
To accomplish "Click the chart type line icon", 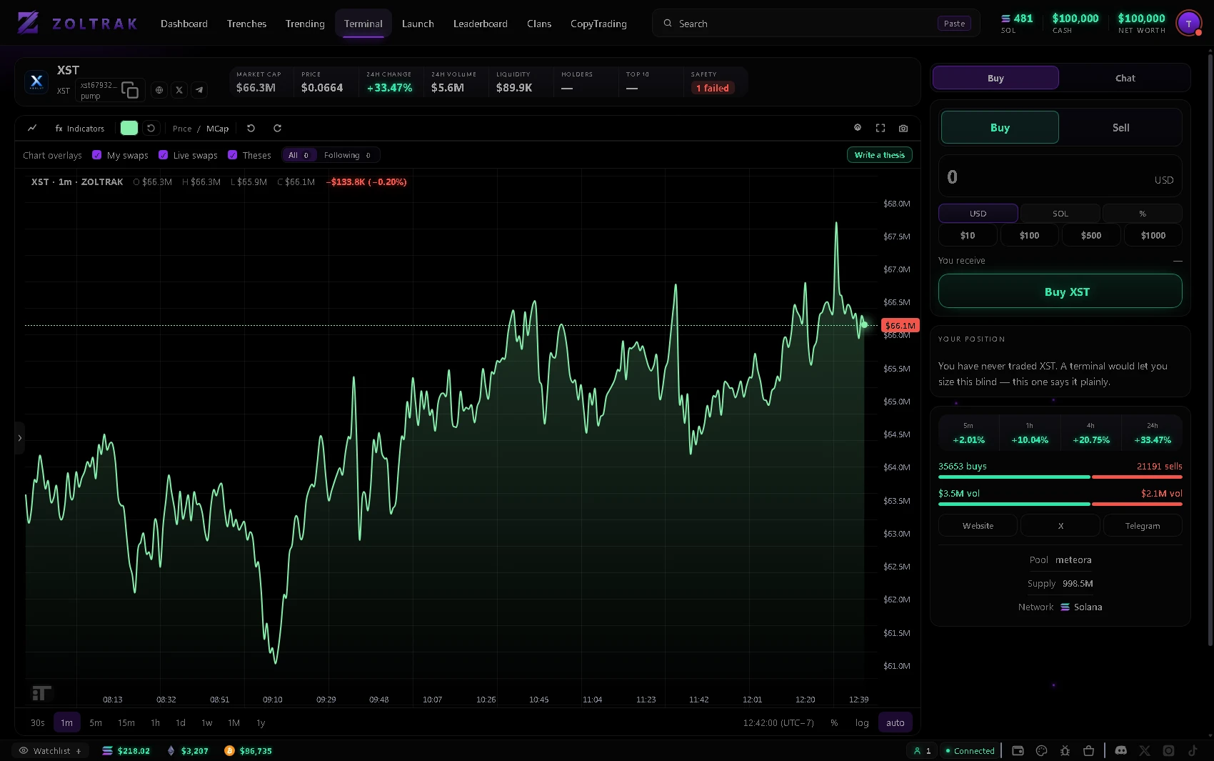I will [x=32, y=128].
